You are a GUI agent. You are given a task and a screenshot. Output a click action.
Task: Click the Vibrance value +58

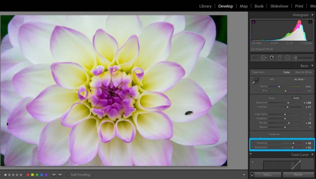pos(309,143)
